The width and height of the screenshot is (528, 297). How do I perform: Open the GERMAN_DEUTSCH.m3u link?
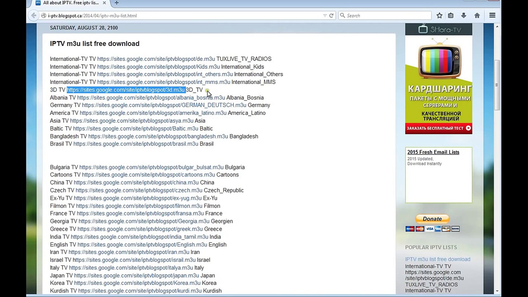click(x=164, y=105)
